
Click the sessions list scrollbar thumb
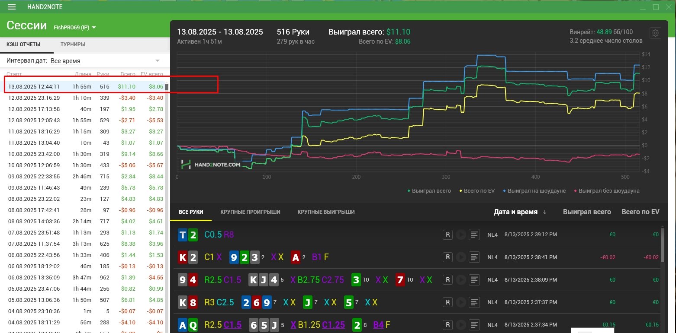pos(167,88)
